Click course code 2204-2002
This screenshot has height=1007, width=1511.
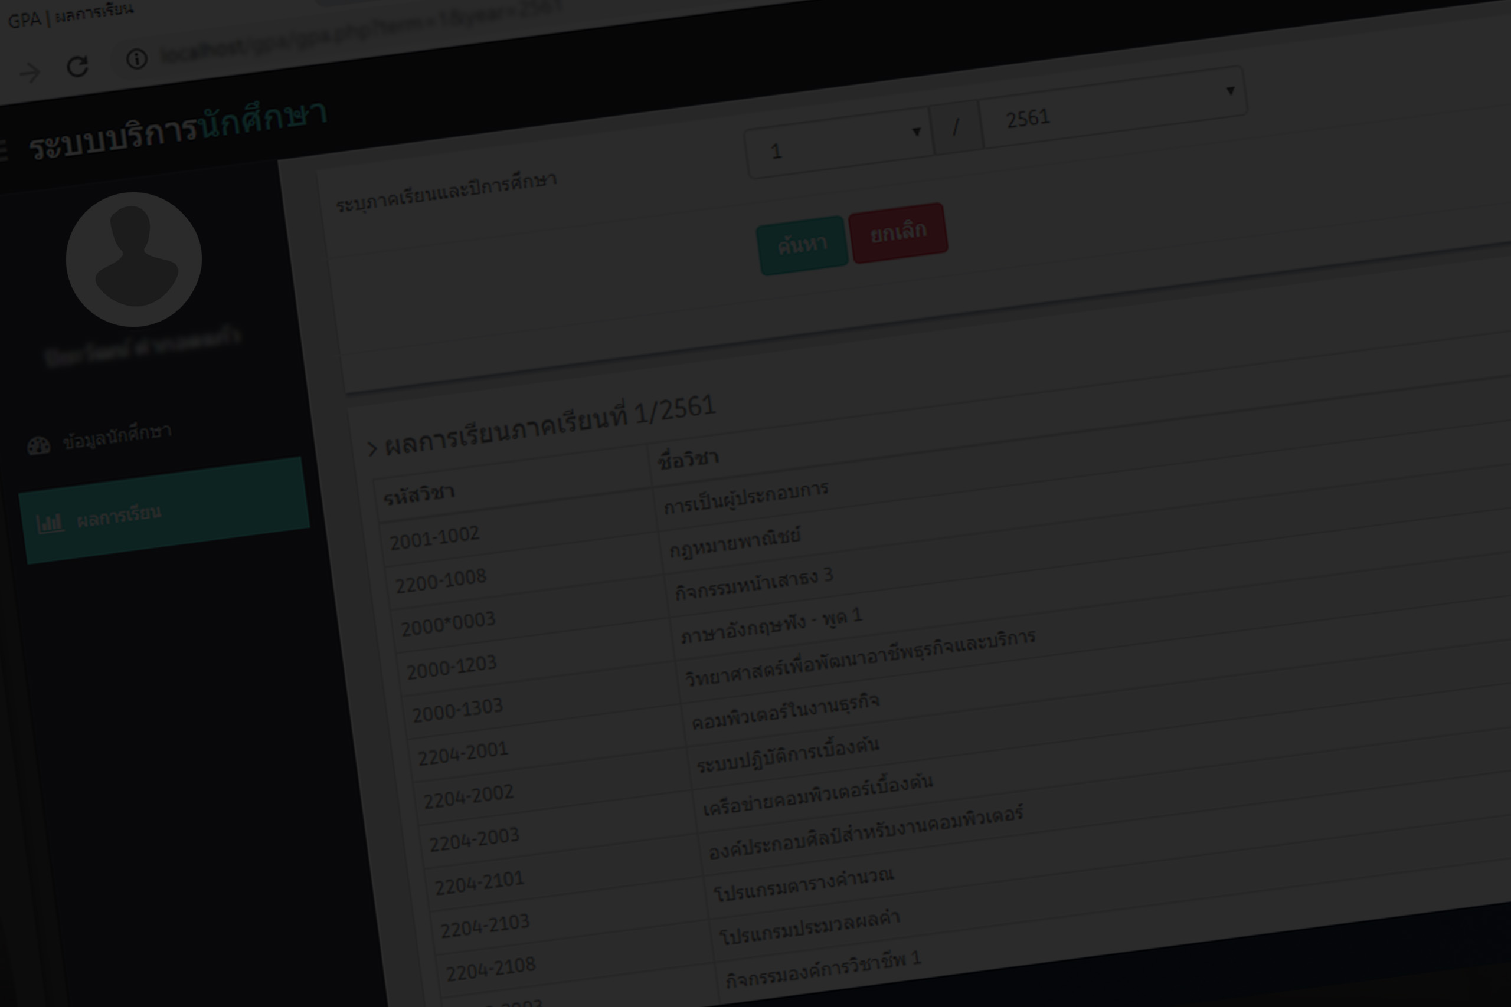tap(468, 796)
